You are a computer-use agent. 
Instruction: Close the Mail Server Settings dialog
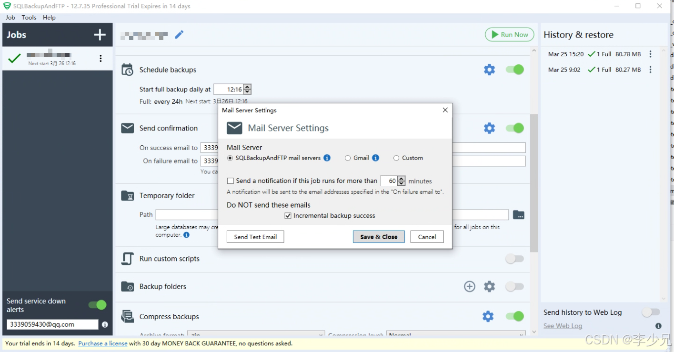(x=445, y=110)
